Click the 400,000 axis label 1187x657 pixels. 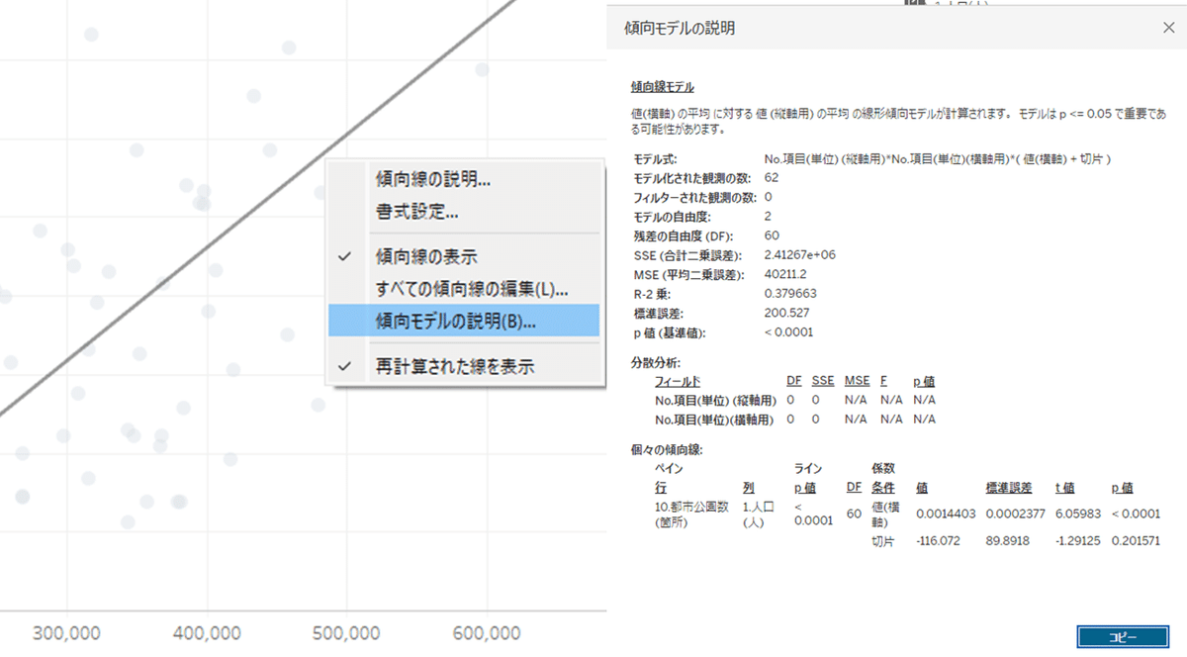coord(207,634)
